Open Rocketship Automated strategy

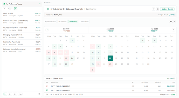(22, 43)
